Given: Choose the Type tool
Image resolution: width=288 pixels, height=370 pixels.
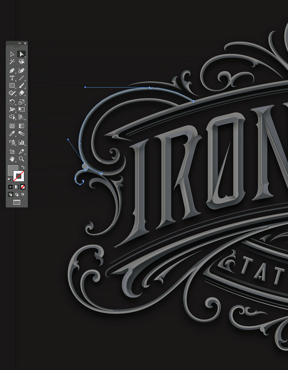Looking at the screenshot, I should (12, 78).
